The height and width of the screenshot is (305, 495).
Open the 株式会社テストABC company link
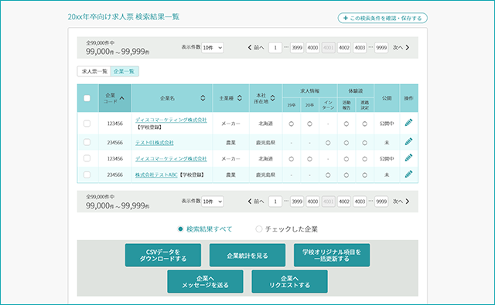[156, 175]
